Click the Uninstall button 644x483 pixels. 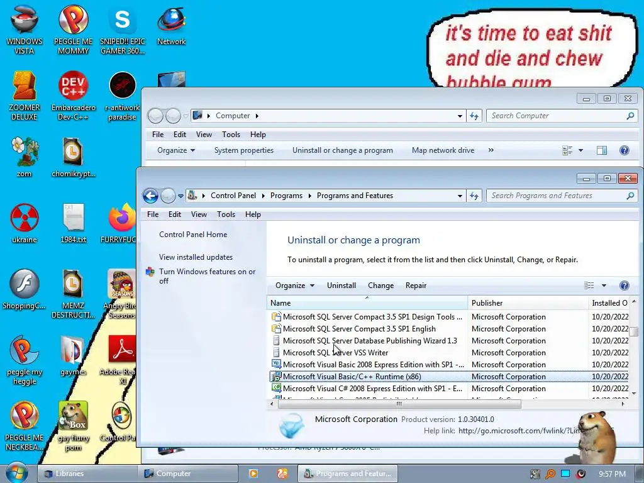tap(341, 286)
